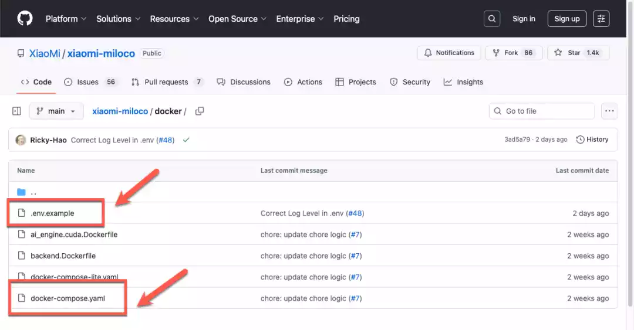
Task: Click the Sign up button
Action: coord(566,19)
